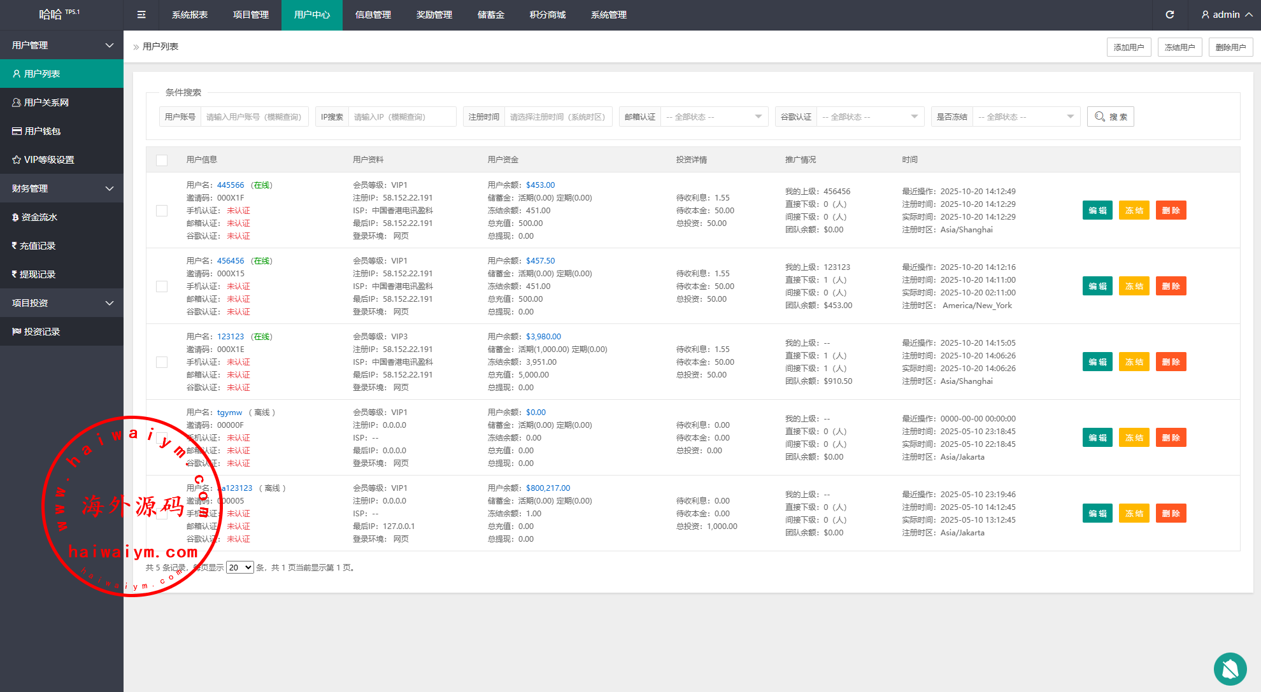The image size is (1261, 692).
Task: Open 用户关系网 from the sidebar
Action: [x=46, y=102]
